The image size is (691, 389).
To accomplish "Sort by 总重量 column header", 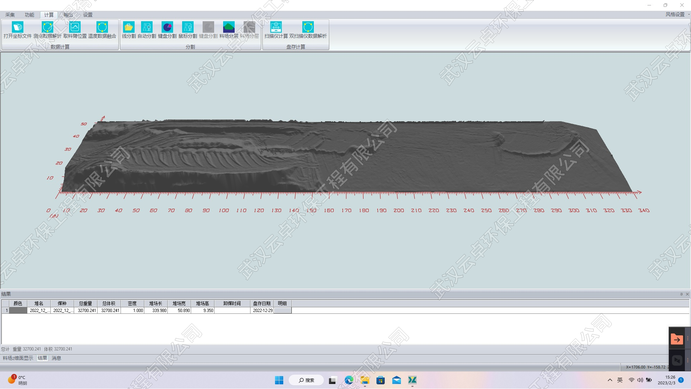I will 86,303.
